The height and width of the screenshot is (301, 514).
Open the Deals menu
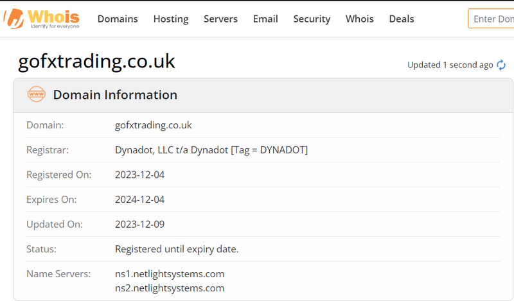[402, 19]
